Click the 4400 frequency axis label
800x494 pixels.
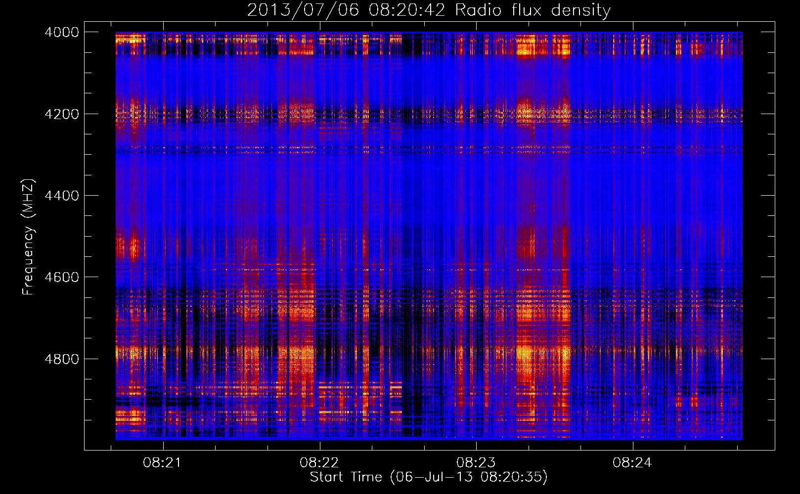62,196
